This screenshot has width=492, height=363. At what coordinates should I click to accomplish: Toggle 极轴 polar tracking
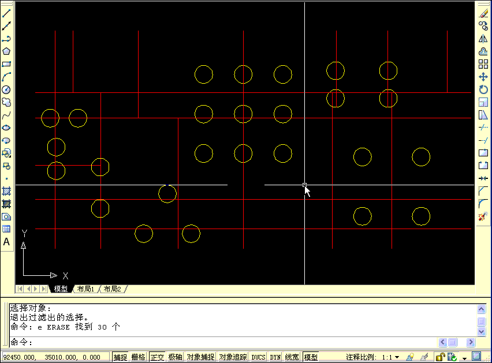point(176,357)
